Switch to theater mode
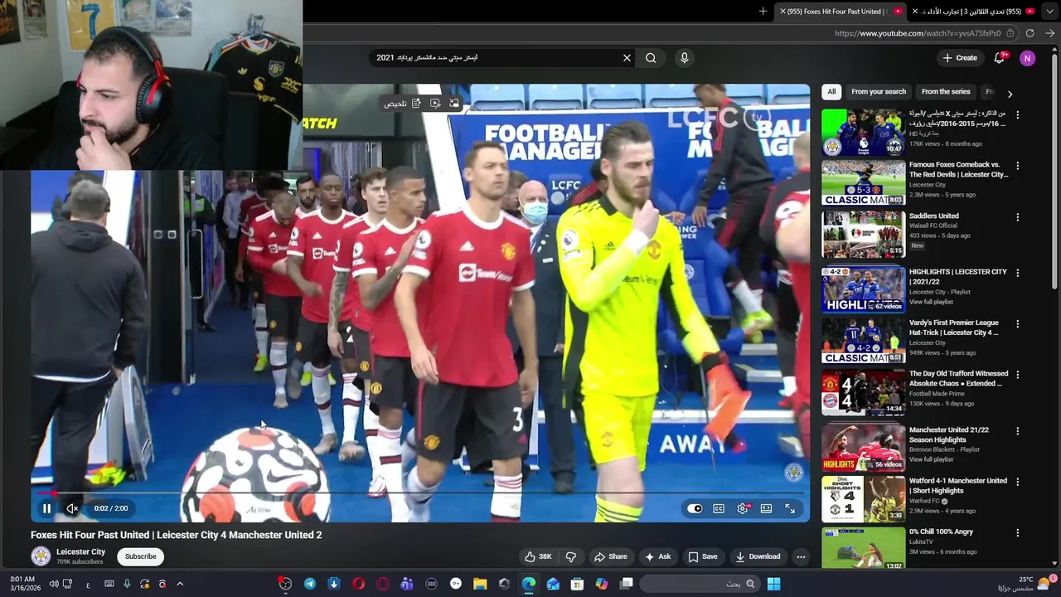The image size is (1061, 597). (x=766, y=508)
